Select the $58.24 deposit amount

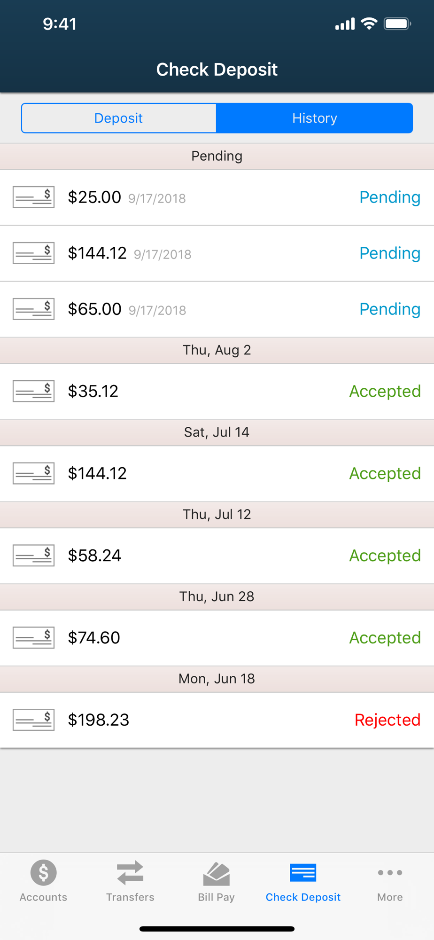[94, 555]
